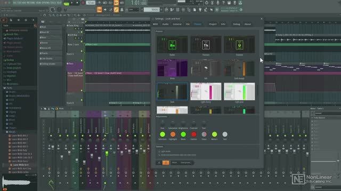The image size is (341, 191).
Task: Expand the Demo projects folder
Action: click(13, 68)
